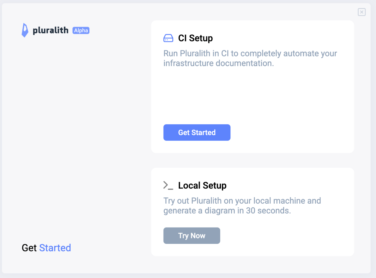The image size is (376, 278).
Task: Close the onboarding dialog with X
Action: point(362,12)
